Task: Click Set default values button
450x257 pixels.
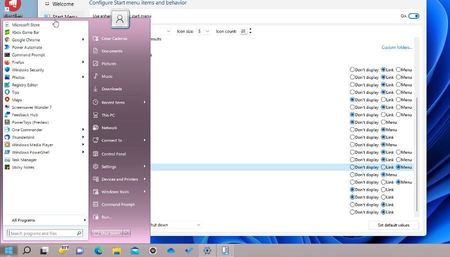Action: click(x=393, y=225)
